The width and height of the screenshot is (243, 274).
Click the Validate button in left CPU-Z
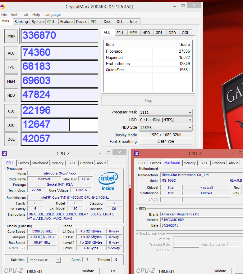(88, 271)
